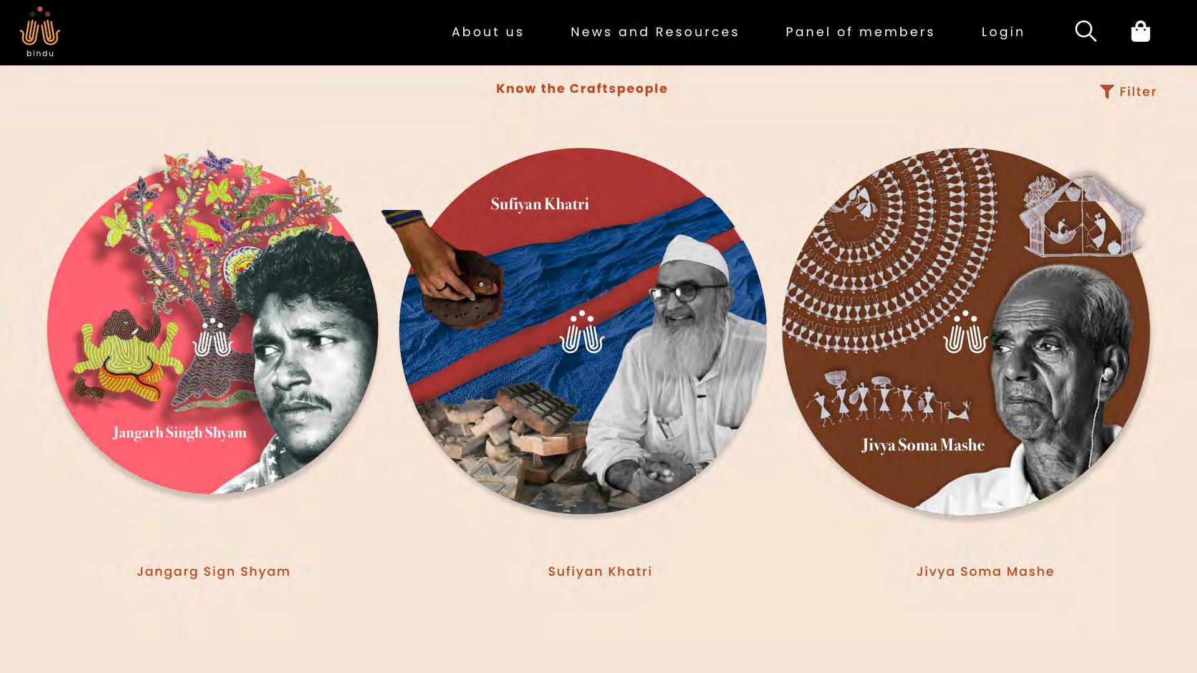Open Jivya Soma Mashe name link
This screenshot has width=1197, height=673.
point(985,571)
